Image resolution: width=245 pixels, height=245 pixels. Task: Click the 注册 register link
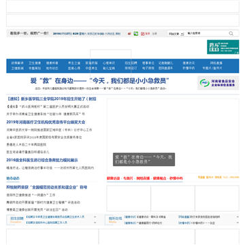[154, 33]
